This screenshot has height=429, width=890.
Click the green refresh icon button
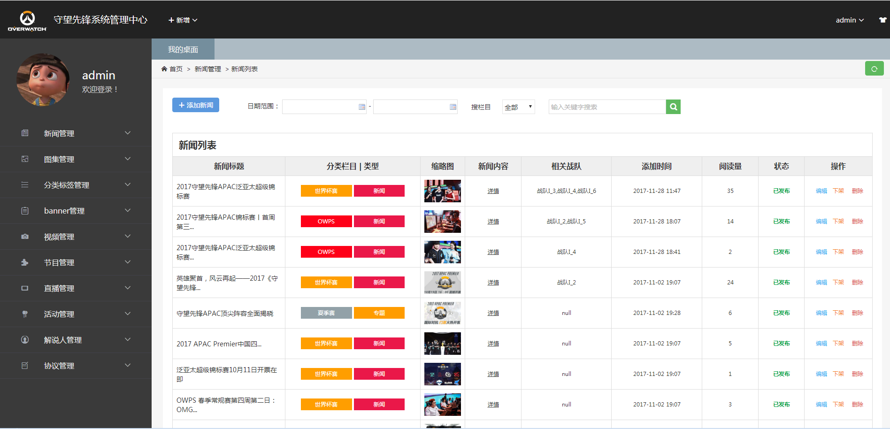[874, 69]
